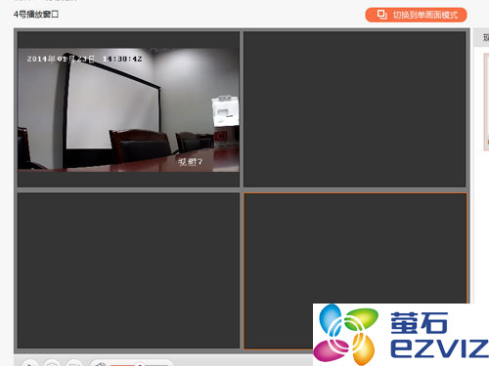Click the white caption text on the feed

point(190,162)
